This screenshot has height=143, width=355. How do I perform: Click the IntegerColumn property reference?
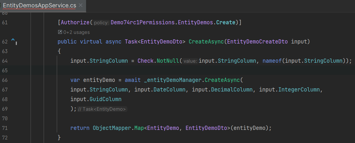click(x=300, y=90)
